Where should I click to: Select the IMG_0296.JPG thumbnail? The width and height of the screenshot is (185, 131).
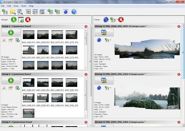click(x=57, y=83)
